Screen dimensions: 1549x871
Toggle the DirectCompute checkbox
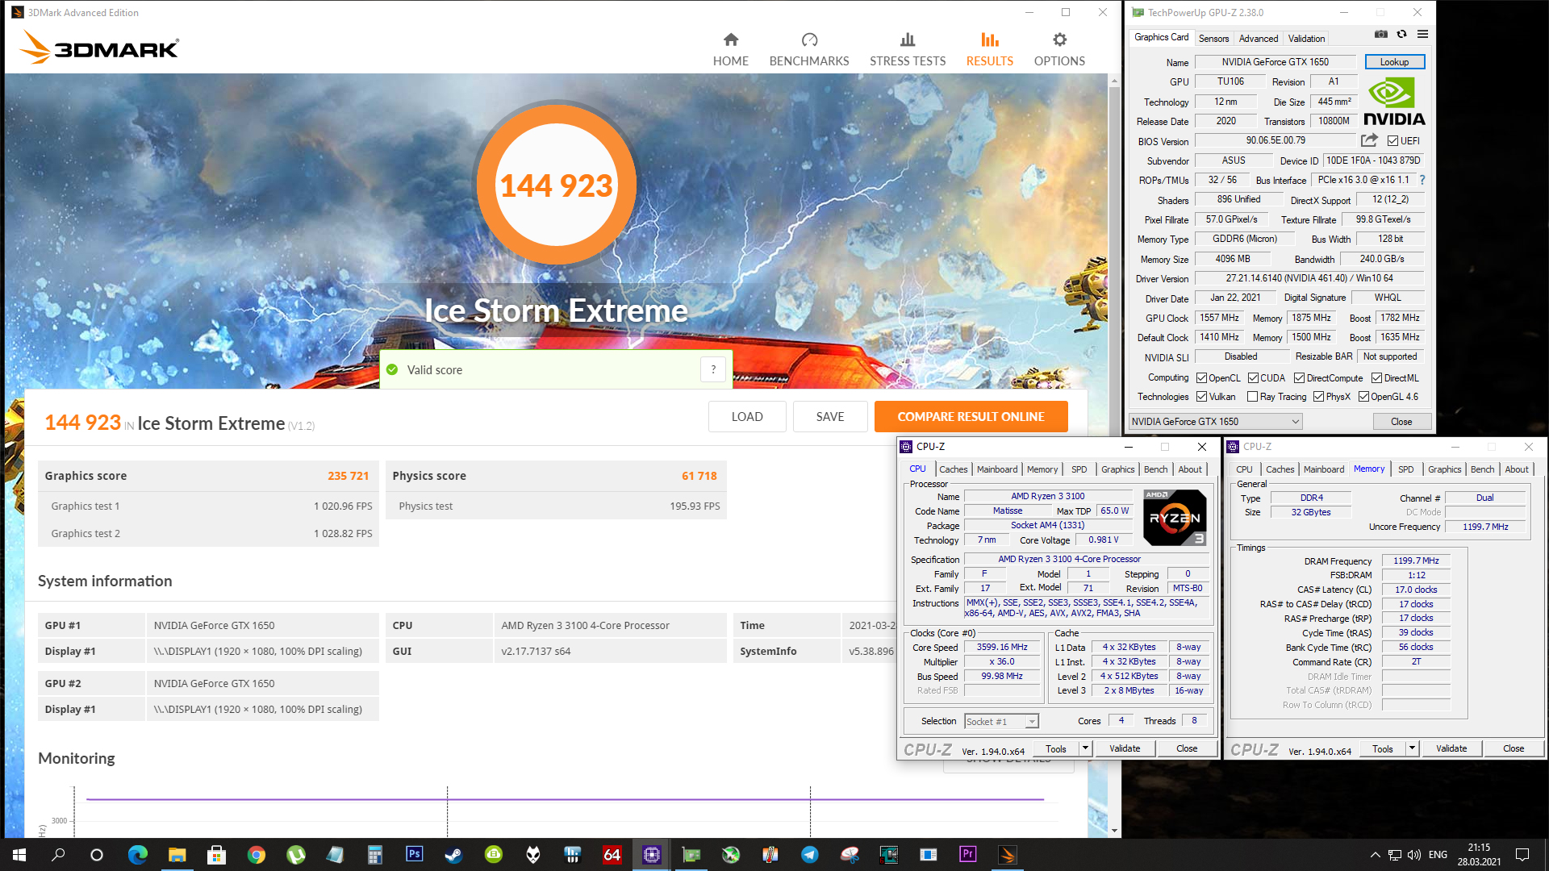click(1299, 377)
